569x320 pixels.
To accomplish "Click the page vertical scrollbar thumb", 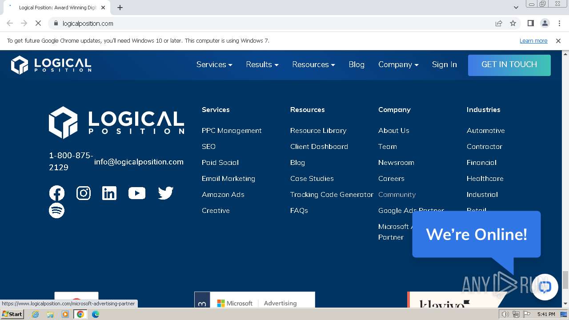I will (565, 280).
